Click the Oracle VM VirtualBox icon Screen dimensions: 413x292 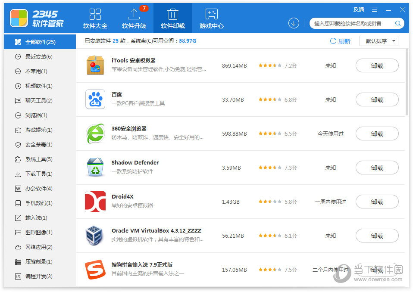pos(95,236)
